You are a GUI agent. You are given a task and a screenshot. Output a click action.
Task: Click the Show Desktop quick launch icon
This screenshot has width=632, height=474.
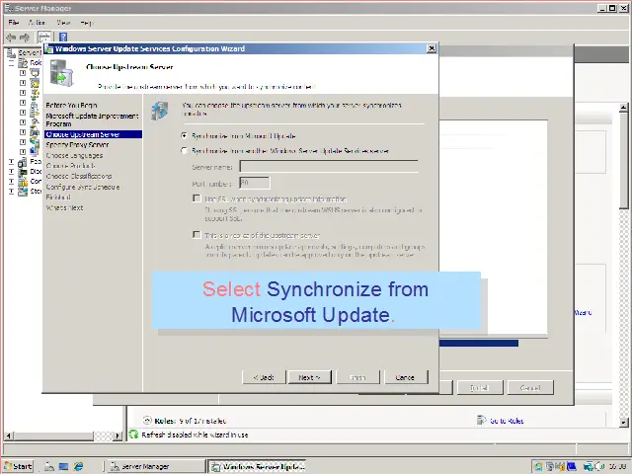tap(63, 466)
